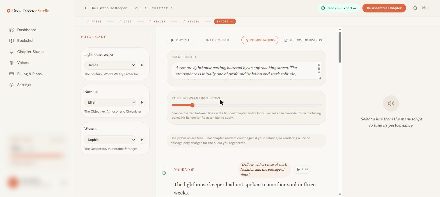The width and height of the screenshot is (440, 197).
Task: Click Re-parse Manuscript button
Action: [303, 40]
